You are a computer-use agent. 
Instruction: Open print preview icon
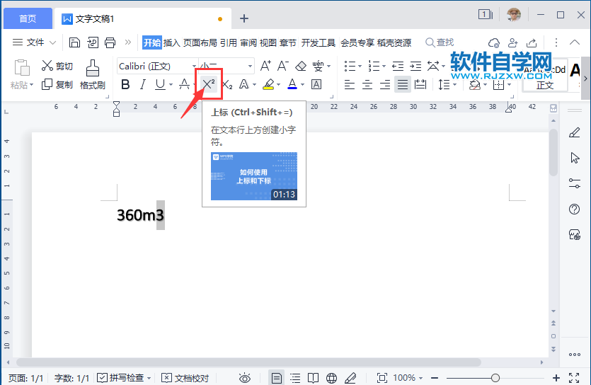click(93, 42)
